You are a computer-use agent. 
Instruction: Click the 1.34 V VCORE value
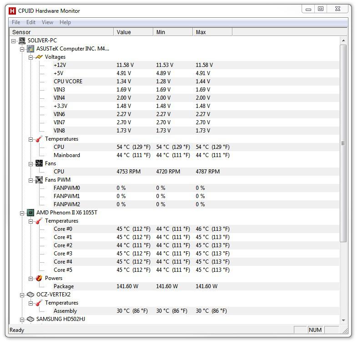(124, 81)
